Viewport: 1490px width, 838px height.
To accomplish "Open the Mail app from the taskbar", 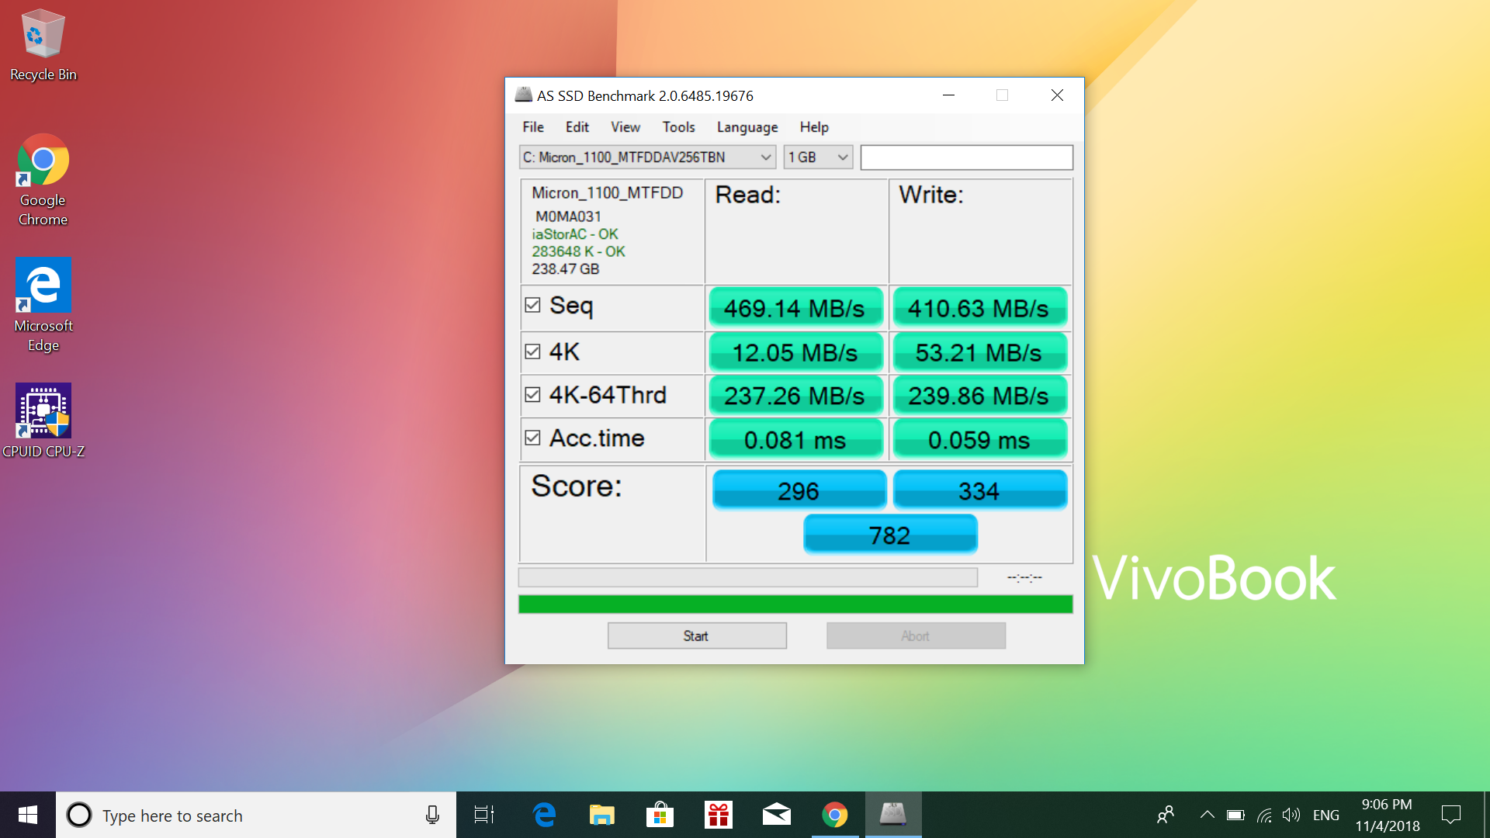I will click(x=776, y=815).
